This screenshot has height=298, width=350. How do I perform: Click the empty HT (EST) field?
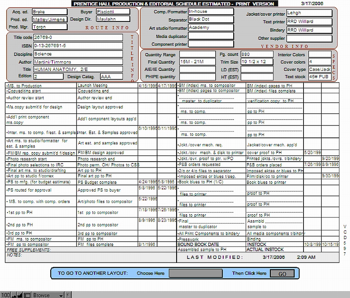(x=257, y=77)
